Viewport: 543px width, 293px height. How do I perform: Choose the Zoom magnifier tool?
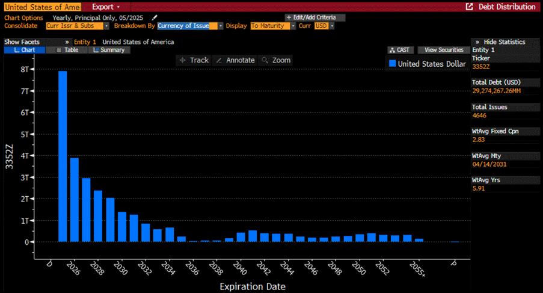coord(276,60)
